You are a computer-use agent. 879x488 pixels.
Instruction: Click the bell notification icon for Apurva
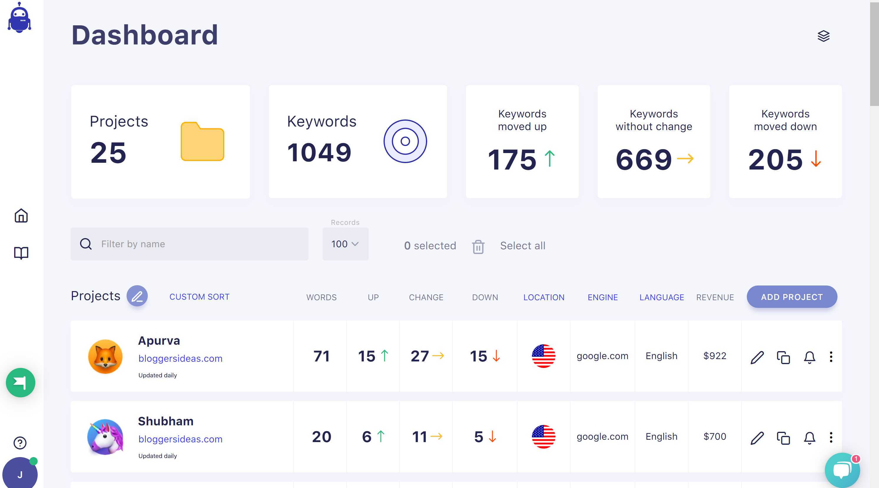810,357
